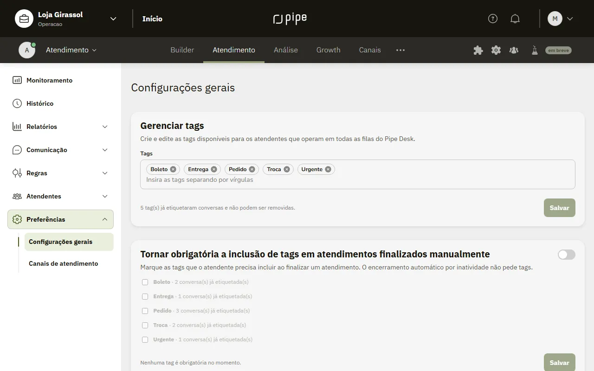Switch to the Growth tab

[x=329, y=50]
